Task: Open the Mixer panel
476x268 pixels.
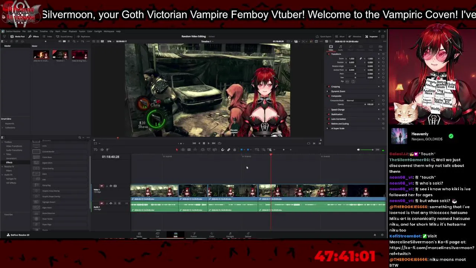Action: pos(340,36)
